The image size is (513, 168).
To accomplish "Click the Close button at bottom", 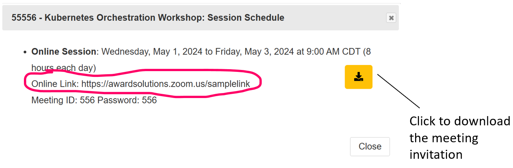I will click(370, 146).
